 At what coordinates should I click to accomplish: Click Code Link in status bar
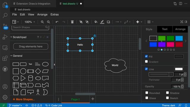(53, 106)
